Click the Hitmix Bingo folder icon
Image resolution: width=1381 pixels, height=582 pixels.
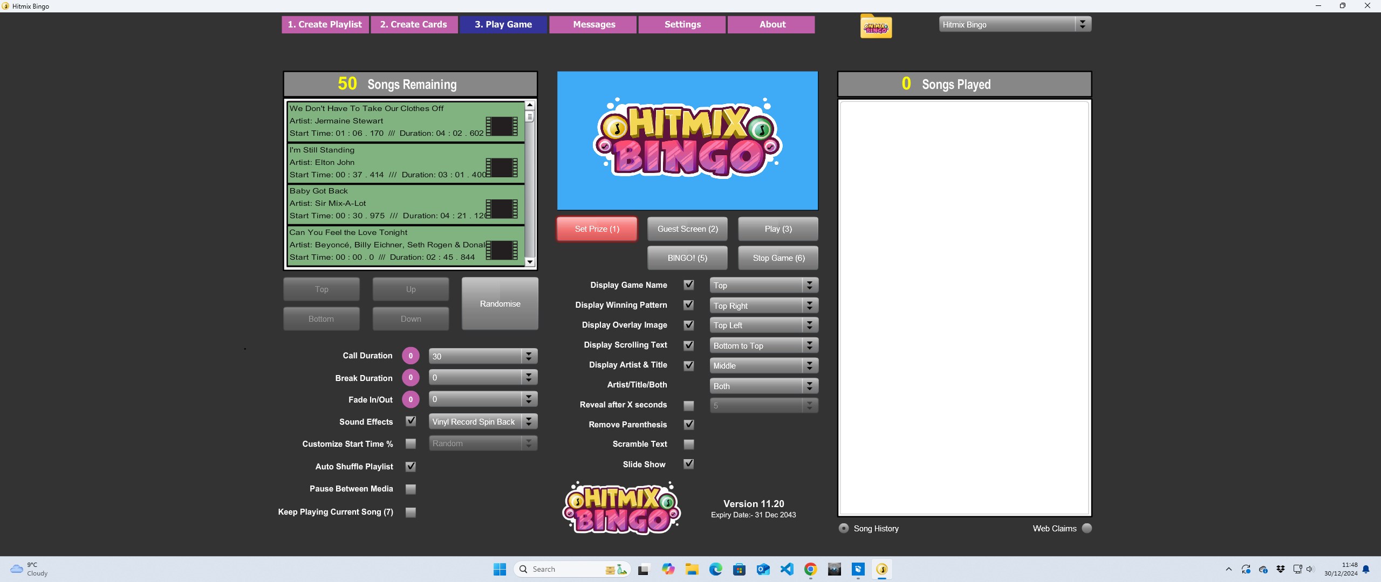876,26
